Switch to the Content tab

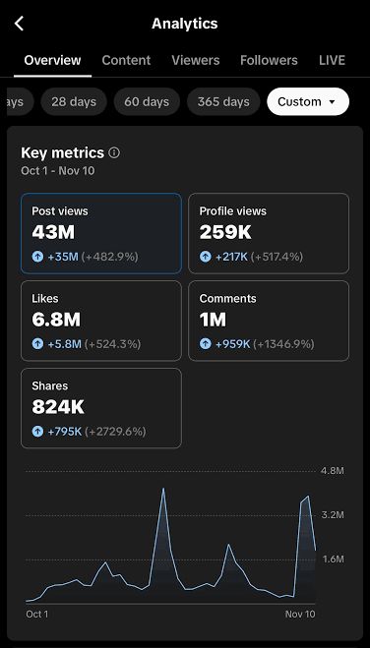(126, 60)
